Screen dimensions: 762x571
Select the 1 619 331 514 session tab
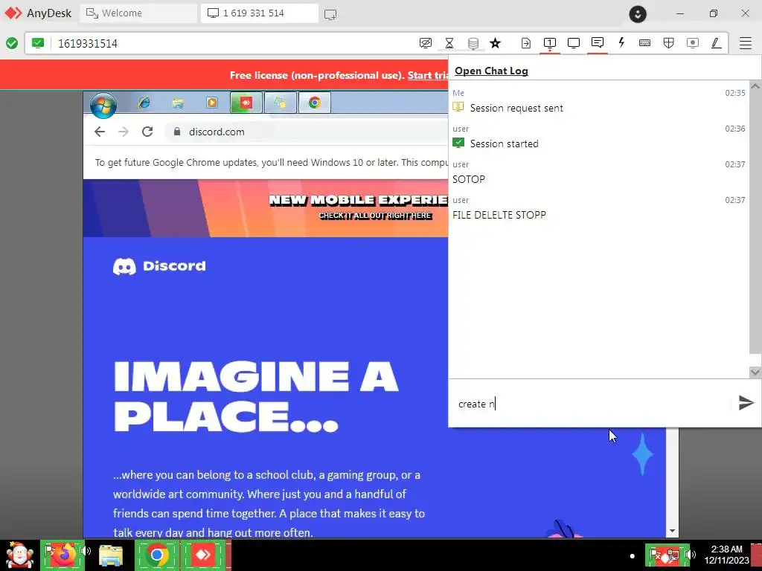tap(260, 13)
